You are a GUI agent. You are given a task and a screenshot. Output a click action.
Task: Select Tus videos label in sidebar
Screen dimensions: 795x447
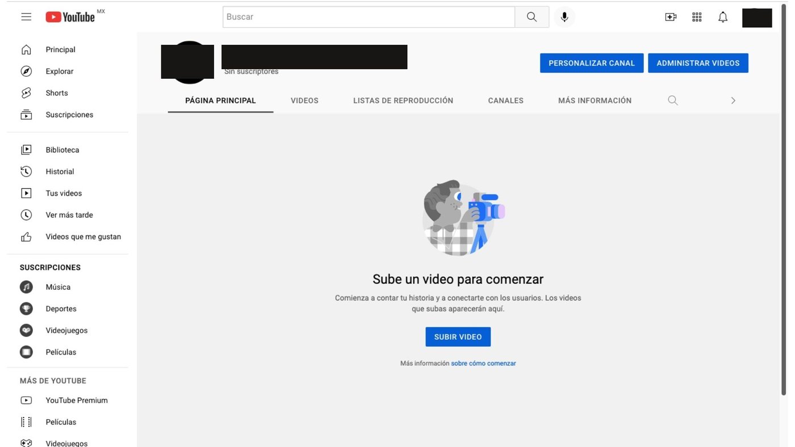pos(64,193)
